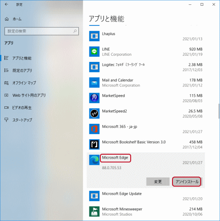The width and height of the screenshot is (220, 221).
Task: Click the 既定のアプリ sidebar icon
Action: click(x=6, y=70)
